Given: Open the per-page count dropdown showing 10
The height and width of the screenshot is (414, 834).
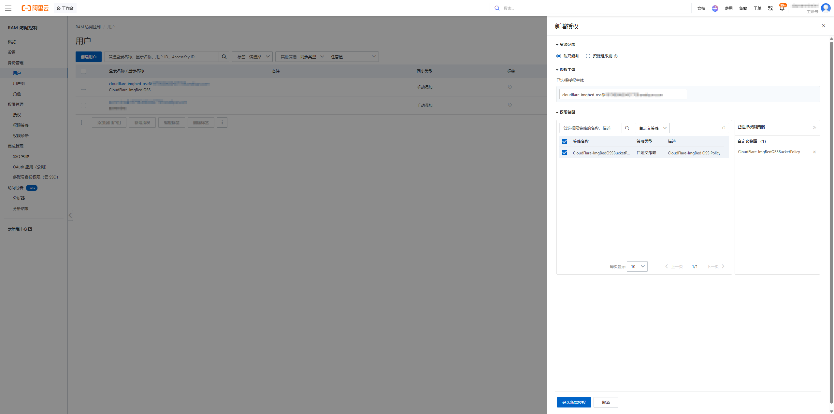Looking at the screenshot, I should coord(637,266).
